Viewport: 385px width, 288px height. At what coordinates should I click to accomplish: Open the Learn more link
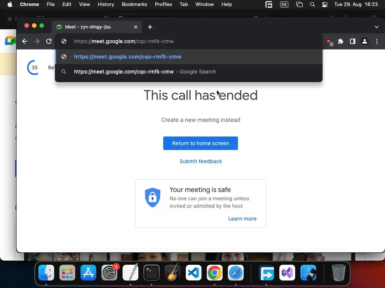click(x=242, y=219)
